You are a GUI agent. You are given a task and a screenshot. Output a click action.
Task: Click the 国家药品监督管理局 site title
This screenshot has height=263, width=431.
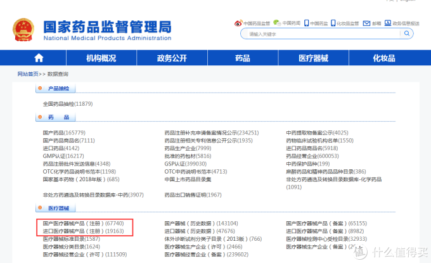(x=108, y=27)
